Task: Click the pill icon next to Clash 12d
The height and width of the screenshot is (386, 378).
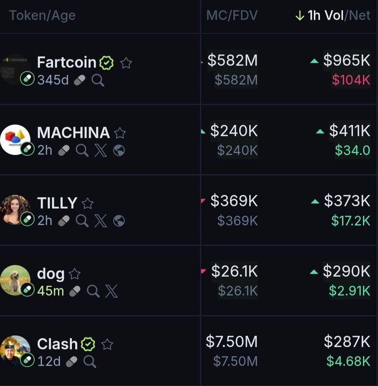Action: (x=72, y=361)
